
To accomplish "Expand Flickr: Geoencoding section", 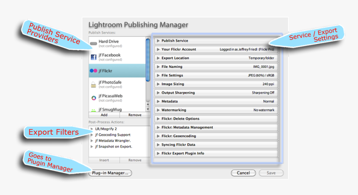I will pyautogui.click(x=158, y=136).
